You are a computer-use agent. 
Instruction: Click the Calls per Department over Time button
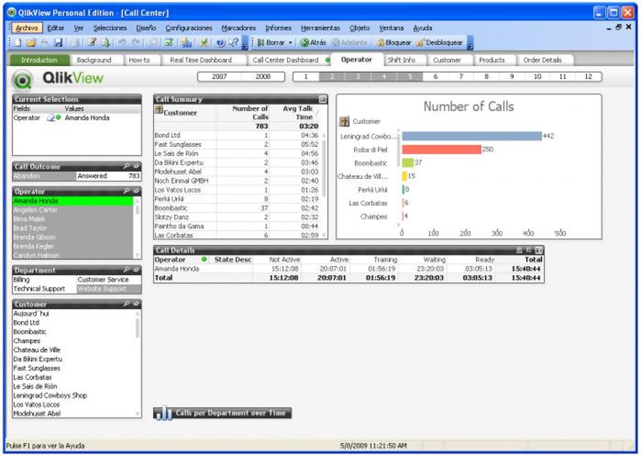222,413
